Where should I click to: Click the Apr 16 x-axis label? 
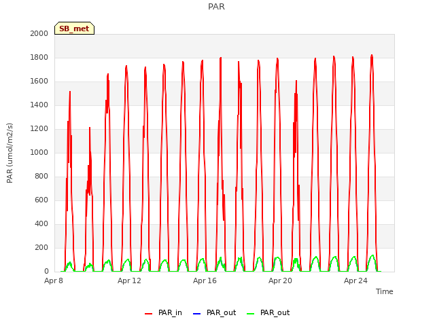coord(205,280)
